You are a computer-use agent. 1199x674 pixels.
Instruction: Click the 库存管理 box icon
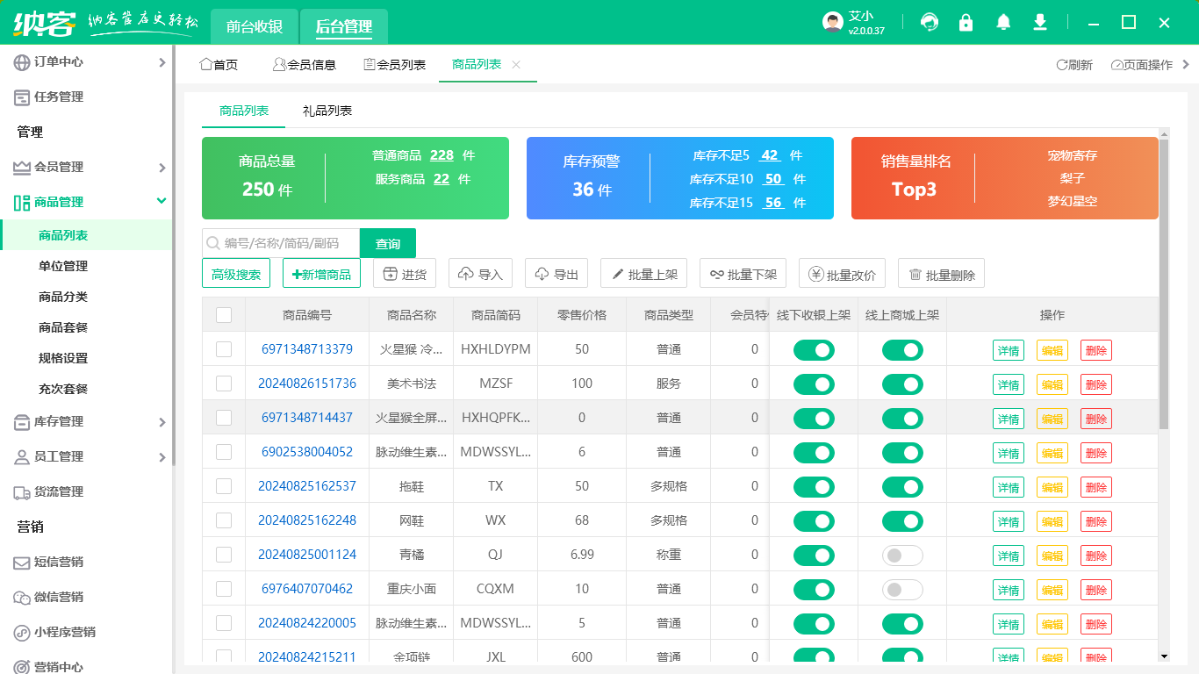[22, 422]
